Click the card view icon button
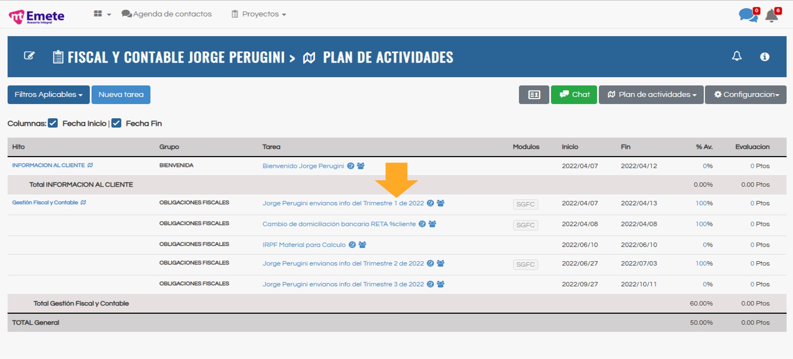793x359 pixels. click(x=534, y=95)
